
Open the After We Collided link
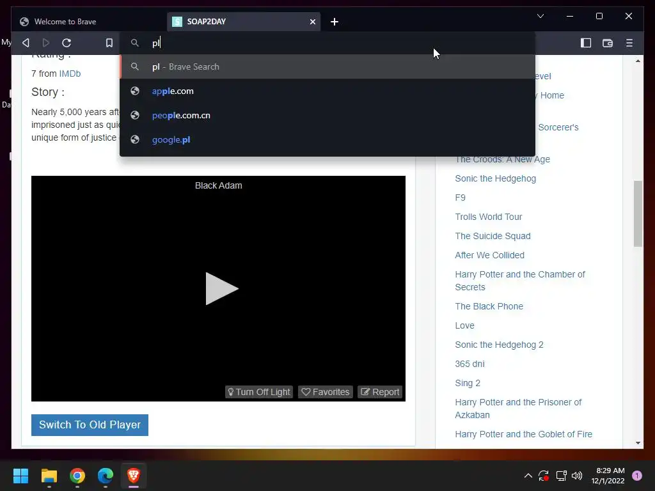coord(489,255)
